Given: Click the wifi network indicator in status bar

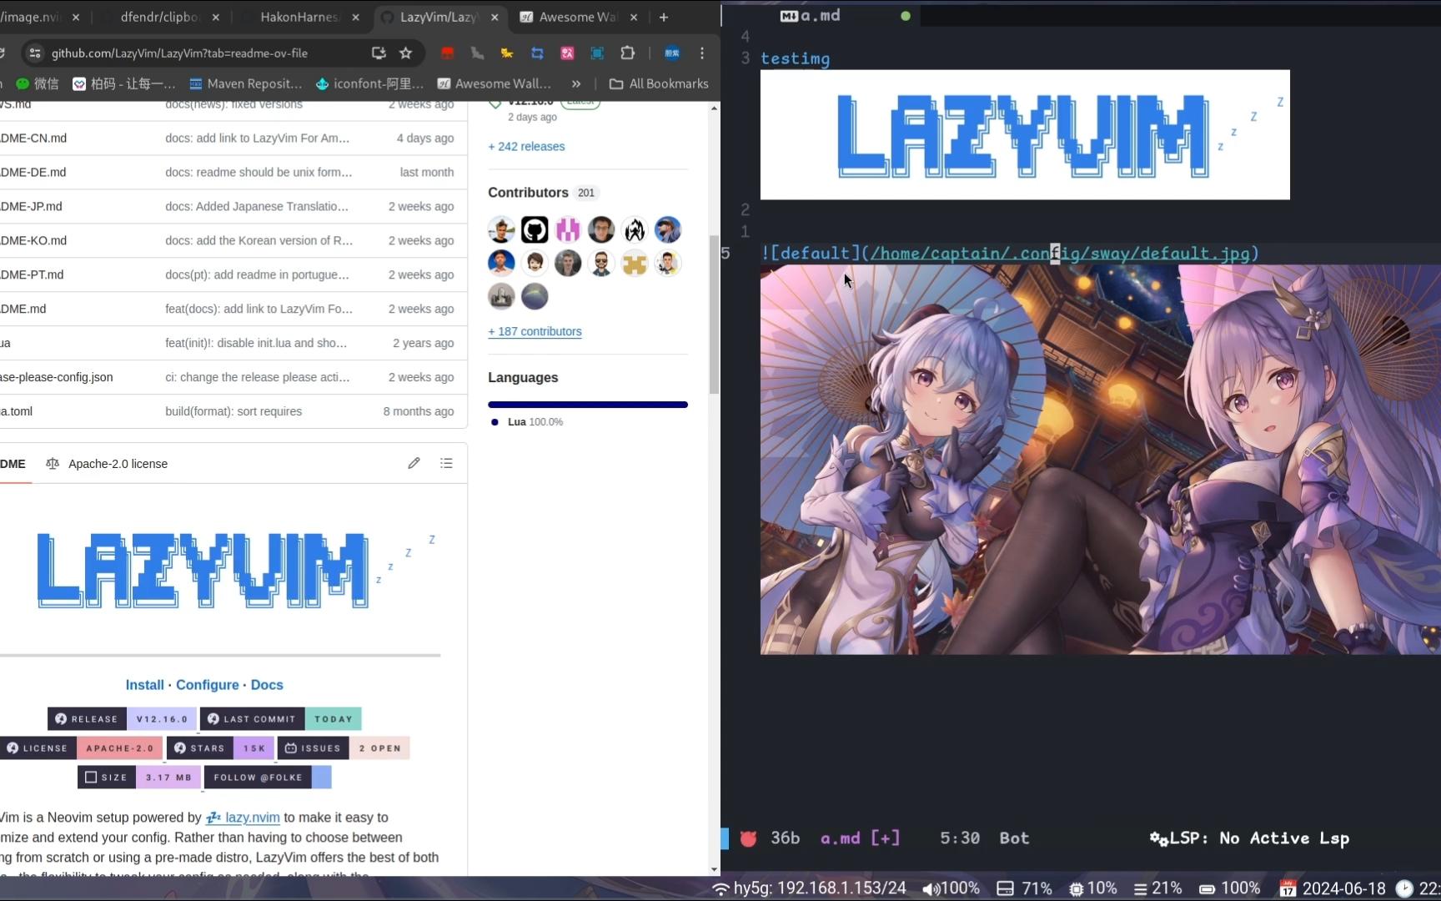Looking at the screenshot, I should [x=809, y=888].
